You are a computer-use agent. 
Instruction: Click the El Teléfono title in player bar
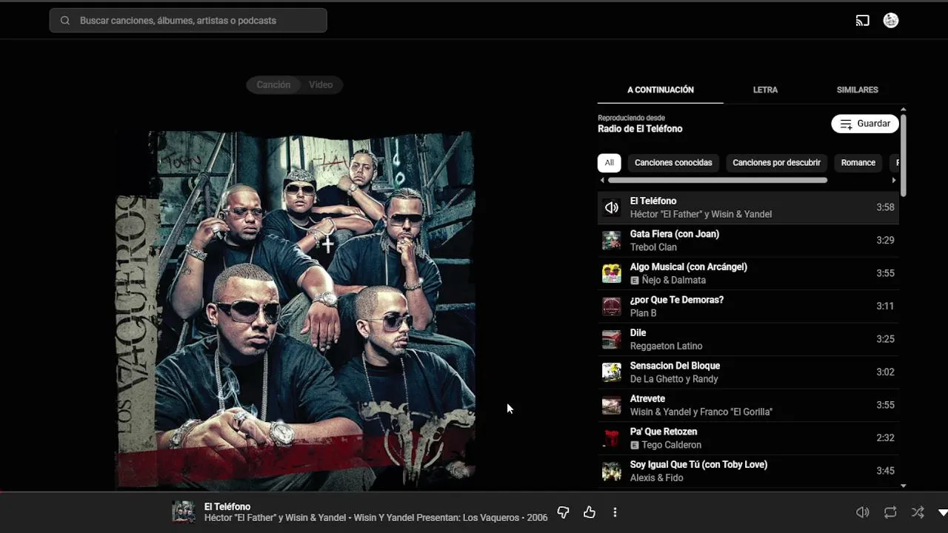[x=227, y=507]
